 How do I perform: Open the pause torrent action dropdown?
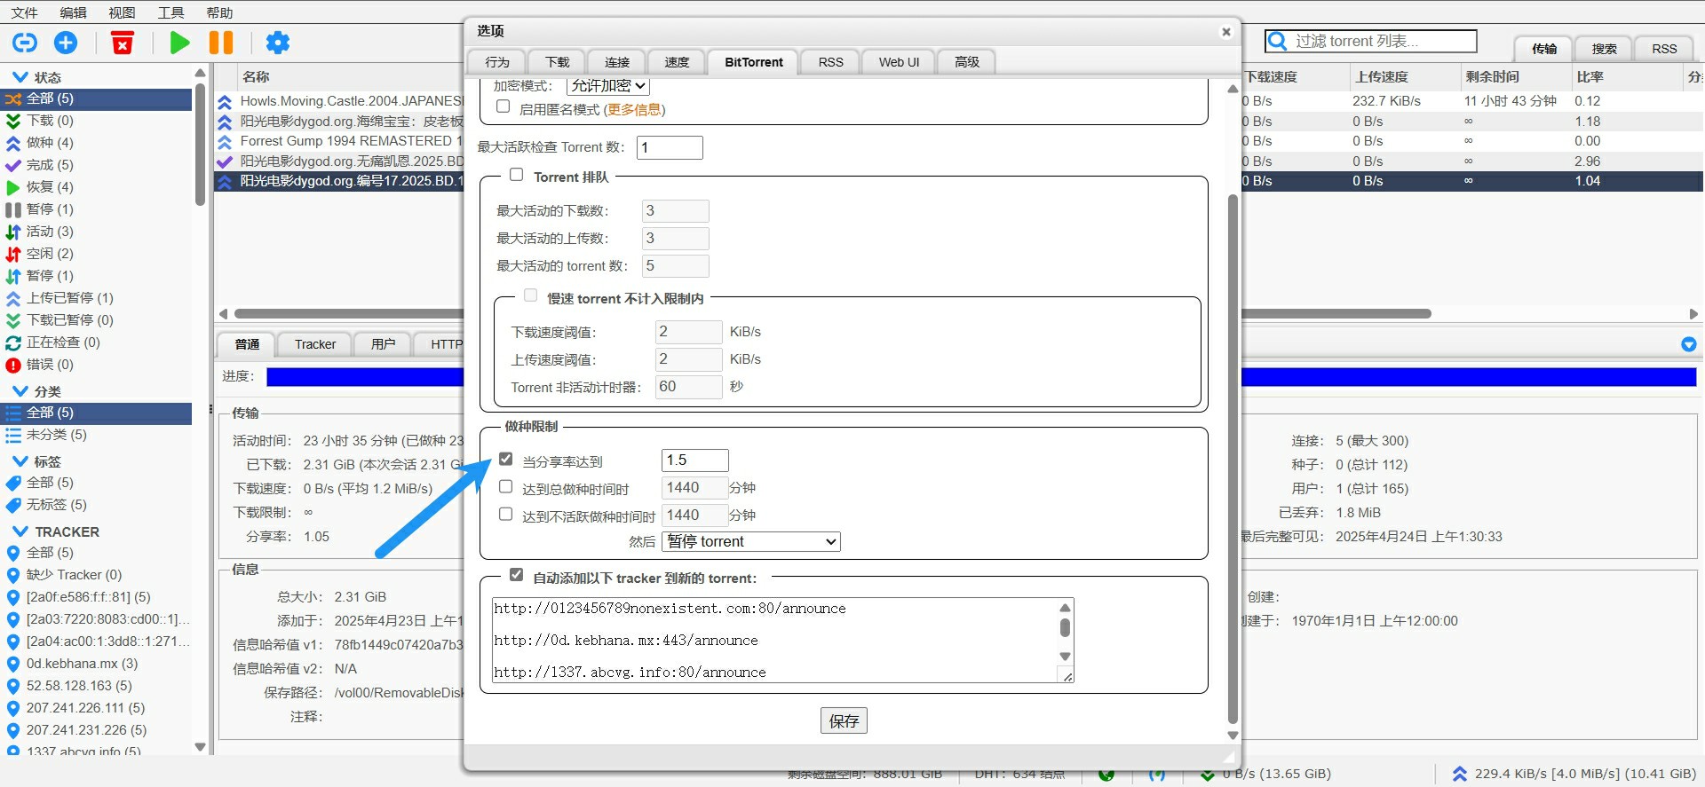750,541
